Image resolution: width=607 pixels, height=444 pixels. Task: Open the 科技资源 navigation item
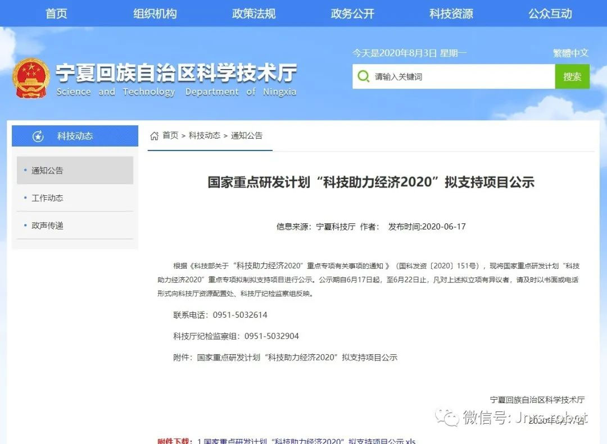pyautogui.click(x=451, y=13)
